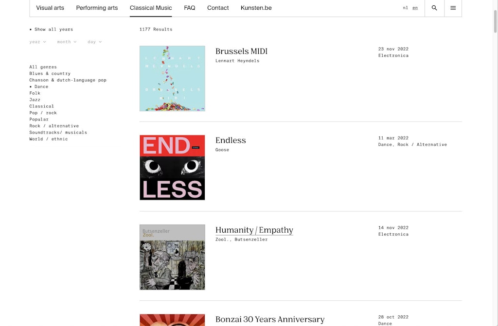498x326 pixels.
Task: Switch language to nl
Action: click(x=405, y=8)
